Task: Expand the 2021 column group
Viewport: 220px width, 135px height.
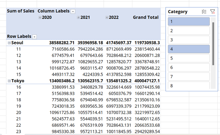Action: tap(78, 18)
